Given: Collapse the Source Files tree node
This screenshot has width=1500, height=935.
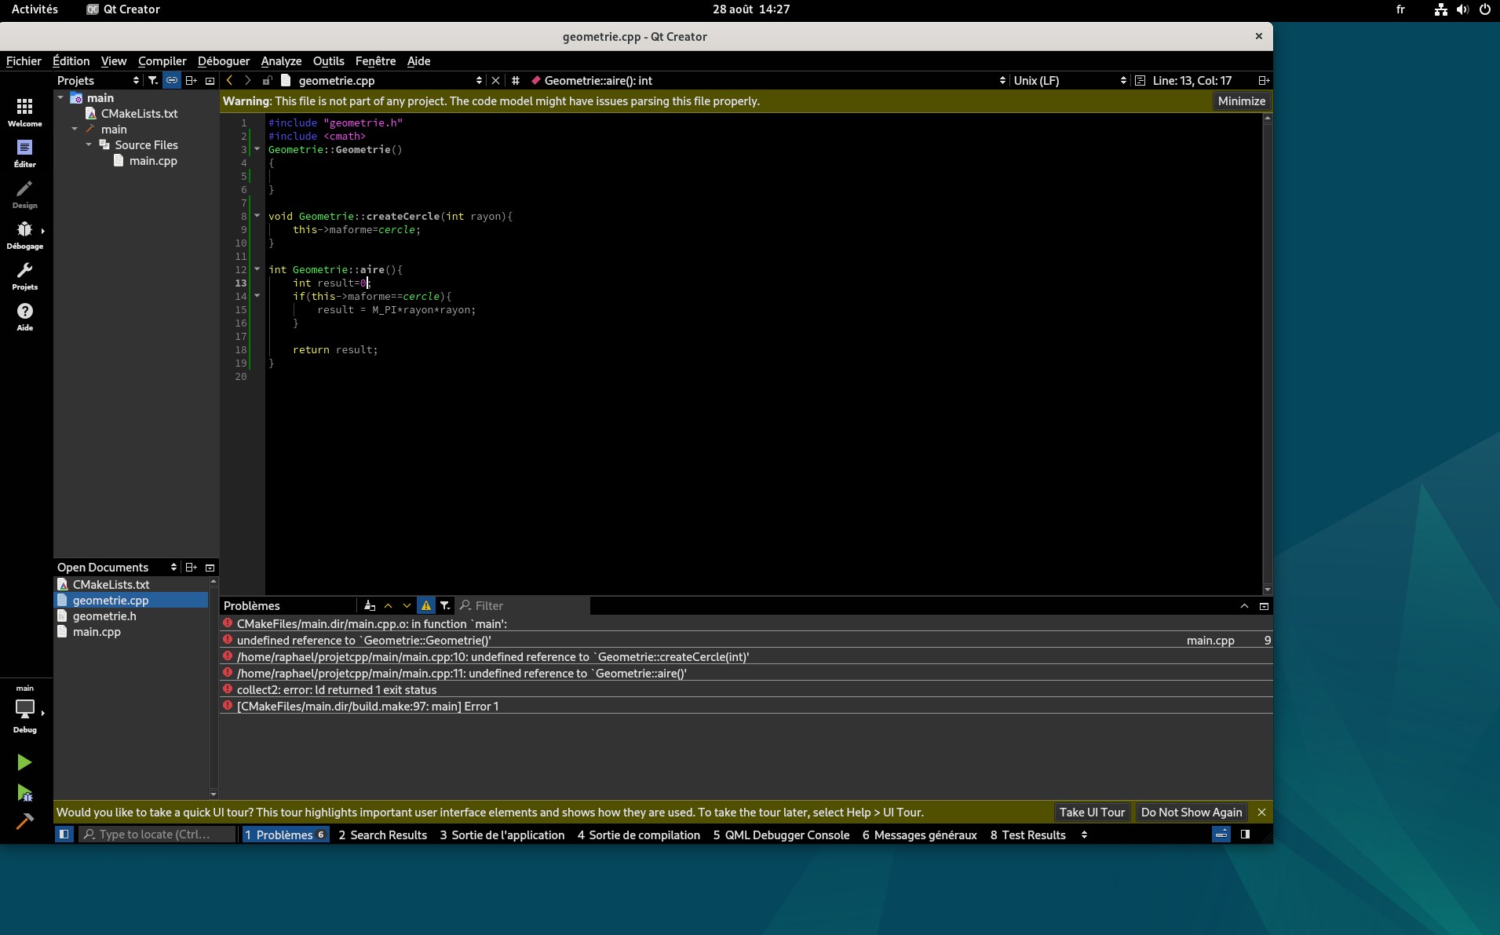Looking at the screenshot, I should pyautogui.click(x=89, y=144).
